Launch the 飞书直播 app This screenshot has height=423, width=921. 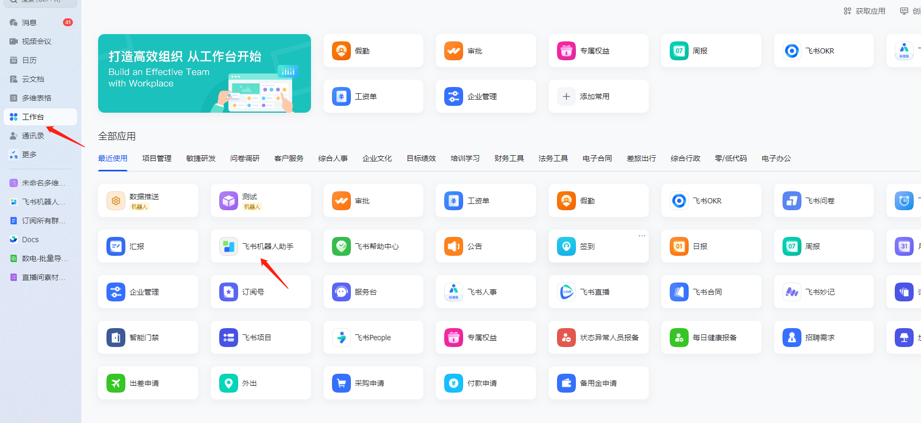598,292
